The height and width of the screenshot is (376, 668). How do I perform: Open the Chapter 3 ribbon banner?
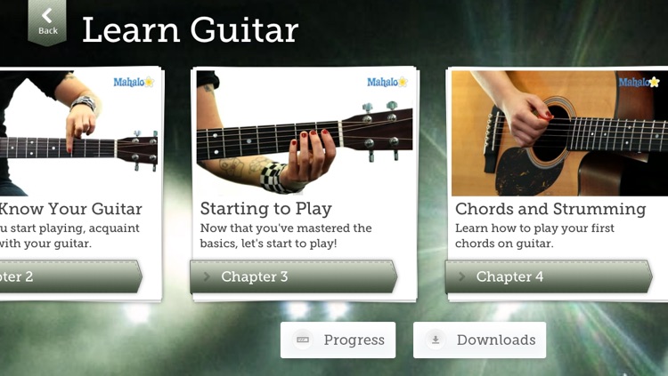pyautogui.click(x=294, y=277)
